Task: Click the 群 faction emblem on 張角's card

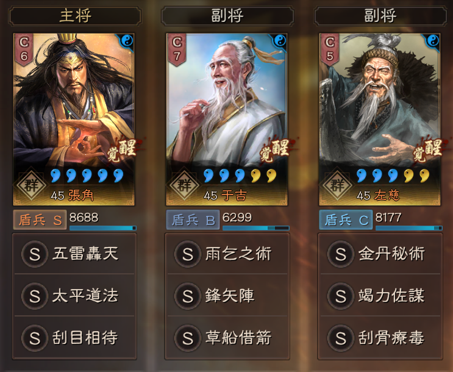Action: [31, 185]
